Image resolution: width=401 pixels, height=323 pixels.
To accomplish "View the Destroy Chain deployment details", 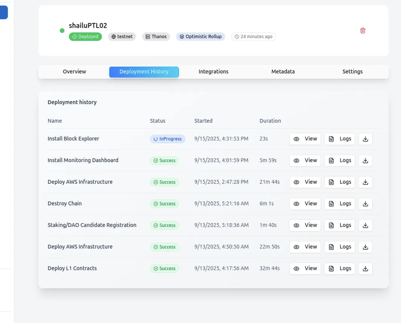I will pos(305,204).
